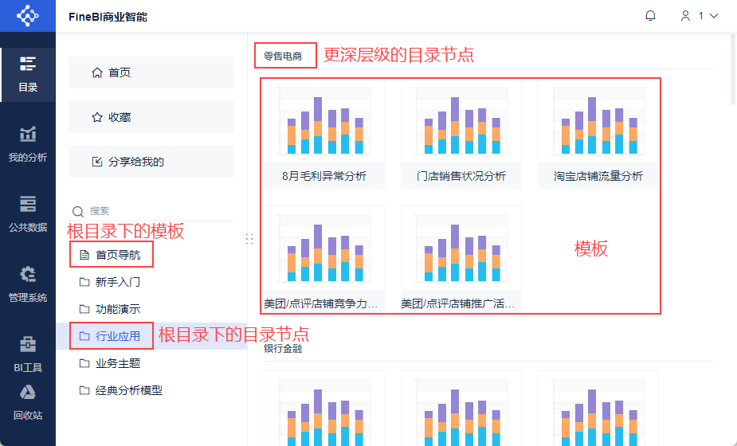The width and height of the screenshot is (737, 446).
Task: Open first template under 银行金融
Action: tap(324, 409)
